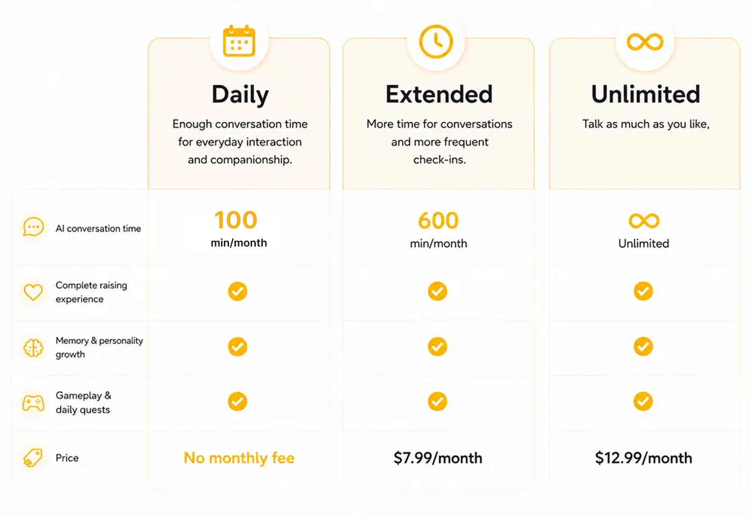The width and height of the screenshot is (751, 515).
Task: Click Daily's Complete raising experience checkmark
Action: [238, 291]
